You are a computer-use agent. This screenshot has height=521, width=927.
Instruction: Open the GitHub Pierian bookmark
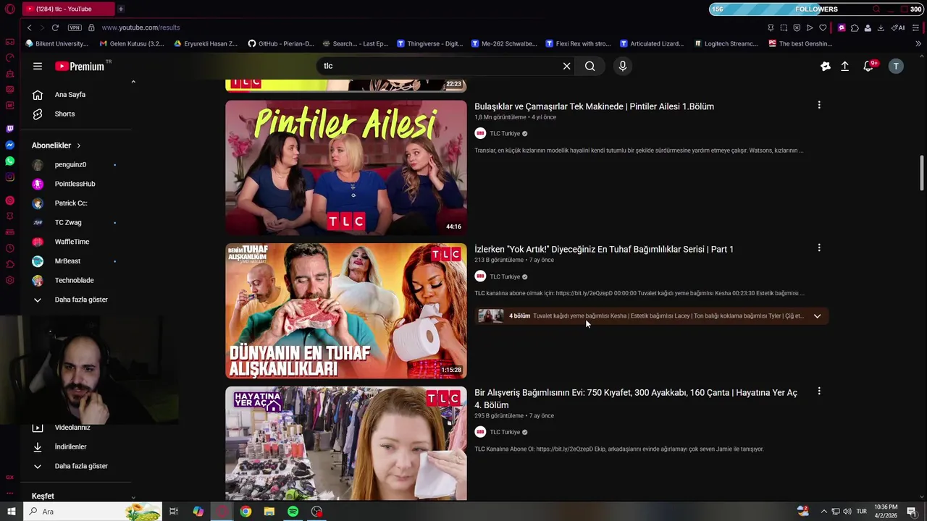(x=281, y=43)
